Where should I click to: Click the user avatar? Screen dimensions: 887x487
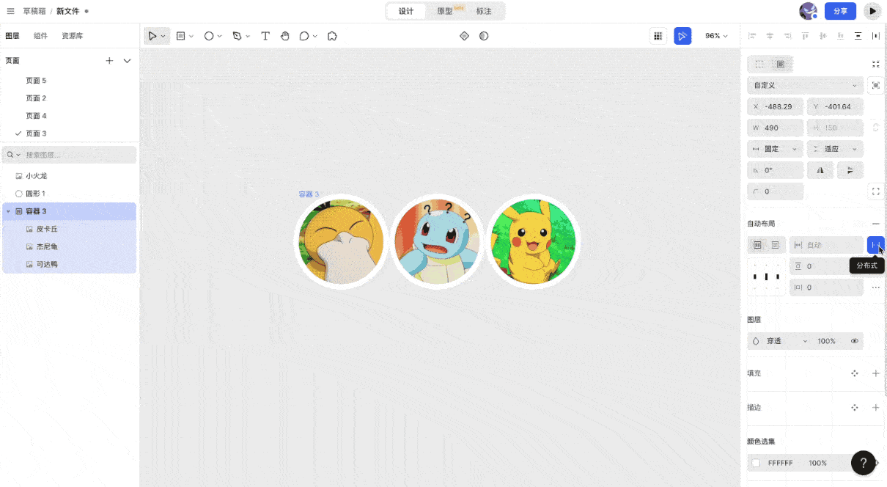point(808,11)
